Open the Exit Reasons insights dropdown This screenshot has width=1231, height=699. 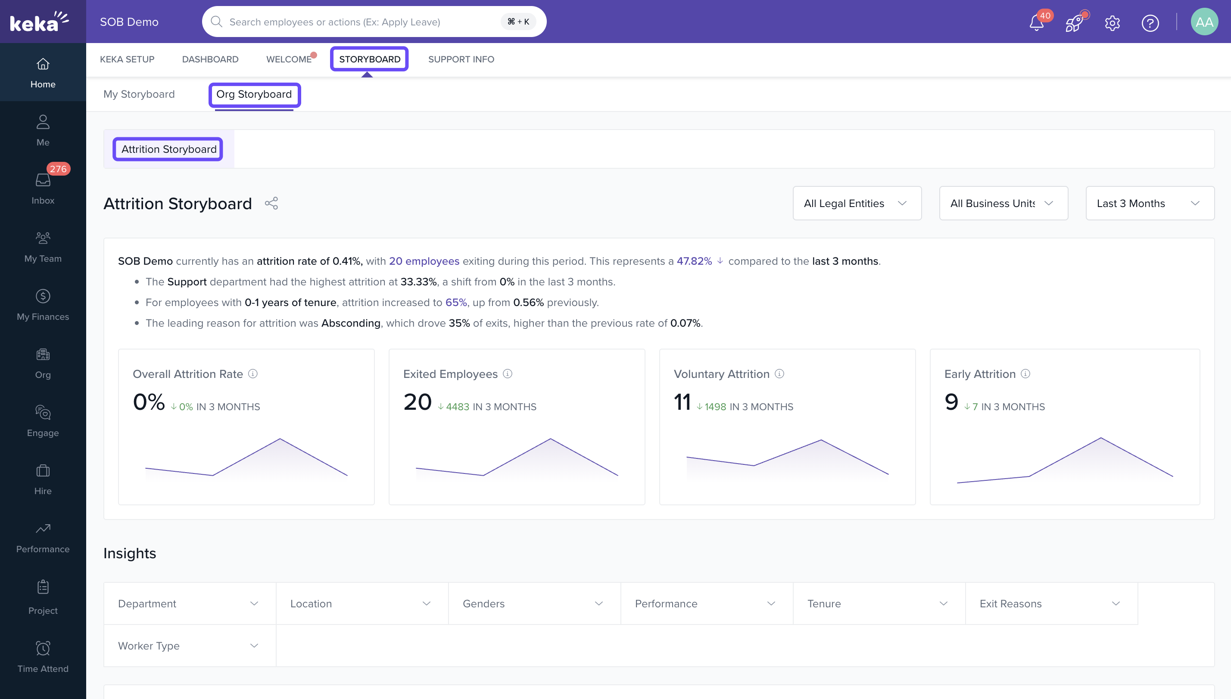(1051, 603)
